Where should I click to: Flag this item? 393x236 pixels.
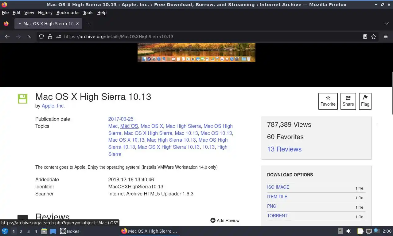click(365, 101)
